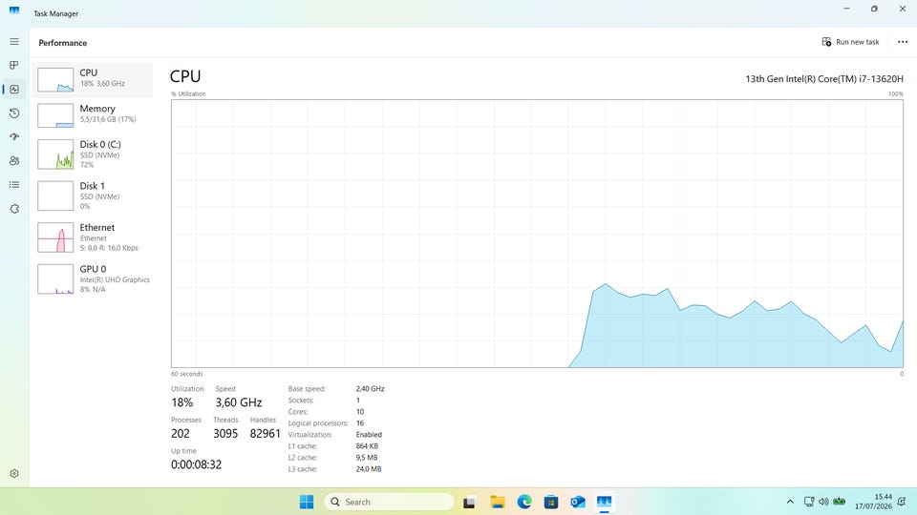Viewport: 917px width, 515px height.
Task: Click Run new task button
Action: [x=850, y=42]
